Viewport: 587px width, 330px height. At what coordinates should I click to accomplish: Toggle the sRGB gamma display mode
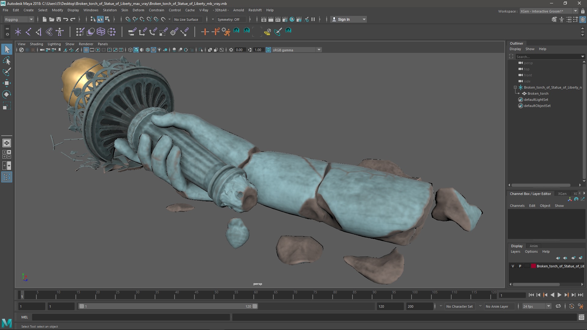coord(268,50)
